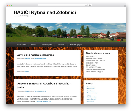132x112 pixels.
Task: Open the Fotoalbum menu item
Action: [x=61, y=45]
